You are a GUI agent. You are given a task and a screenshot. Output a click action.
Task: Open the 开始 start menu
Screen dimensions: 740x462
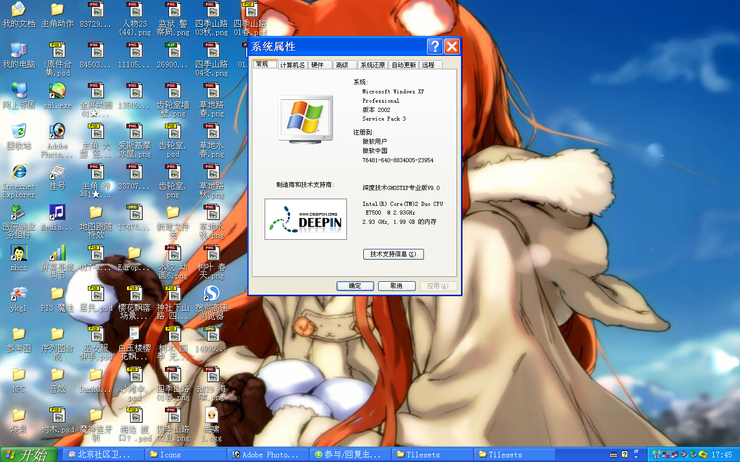28,455
